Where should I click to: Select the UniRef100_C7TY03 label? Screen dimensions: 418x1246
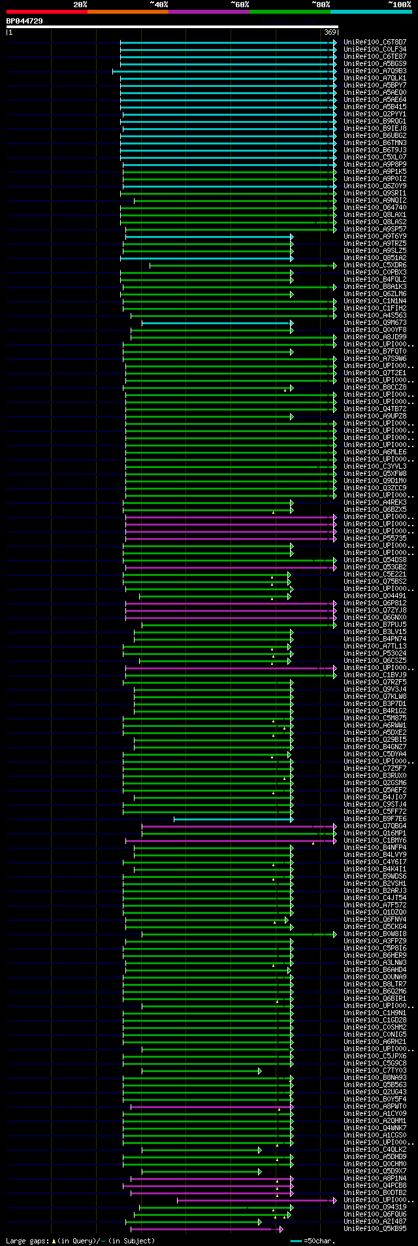tap(375, 1070)
